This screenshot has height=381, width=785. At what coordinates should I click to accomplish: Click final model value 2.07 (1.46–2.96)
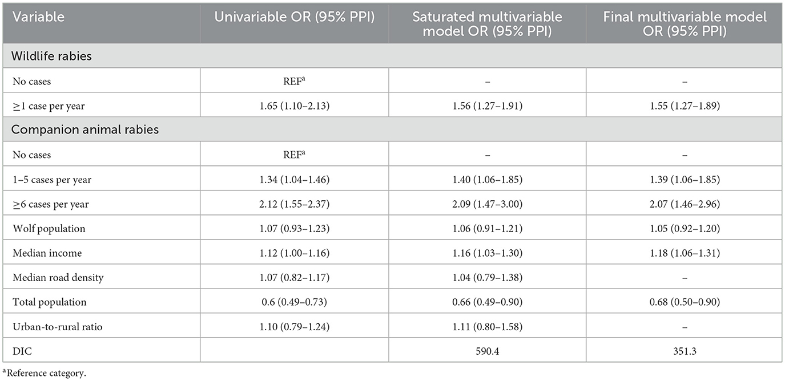click(685, 204)
